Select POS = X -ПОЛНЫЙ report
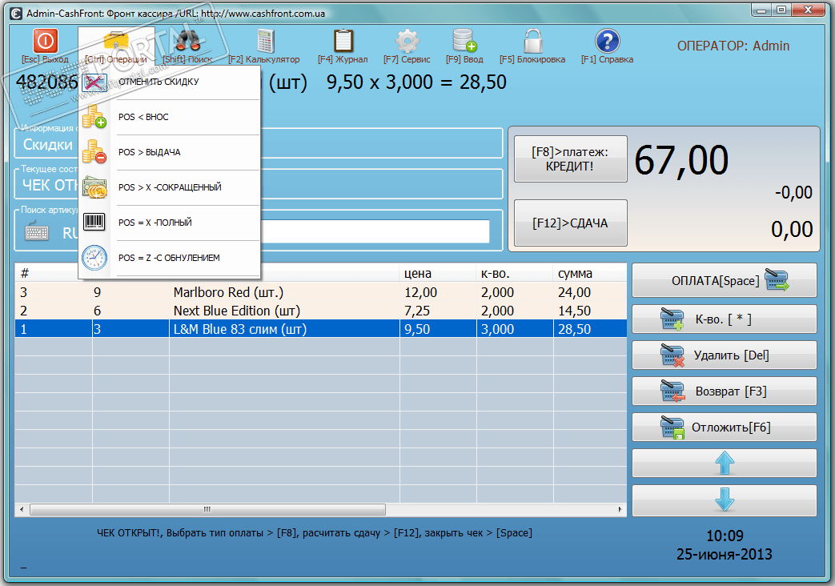This screenshot has height=586, width=835. point(170,223)
